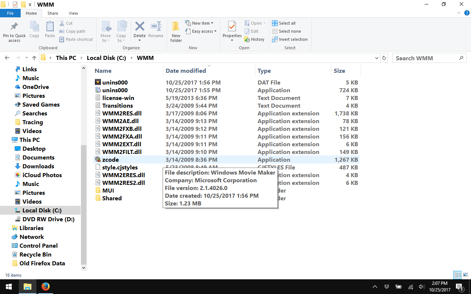Viewport: 471px width, 294px height.
Task: Open the address bar history dropdown
Action: [x=376, y=58]
